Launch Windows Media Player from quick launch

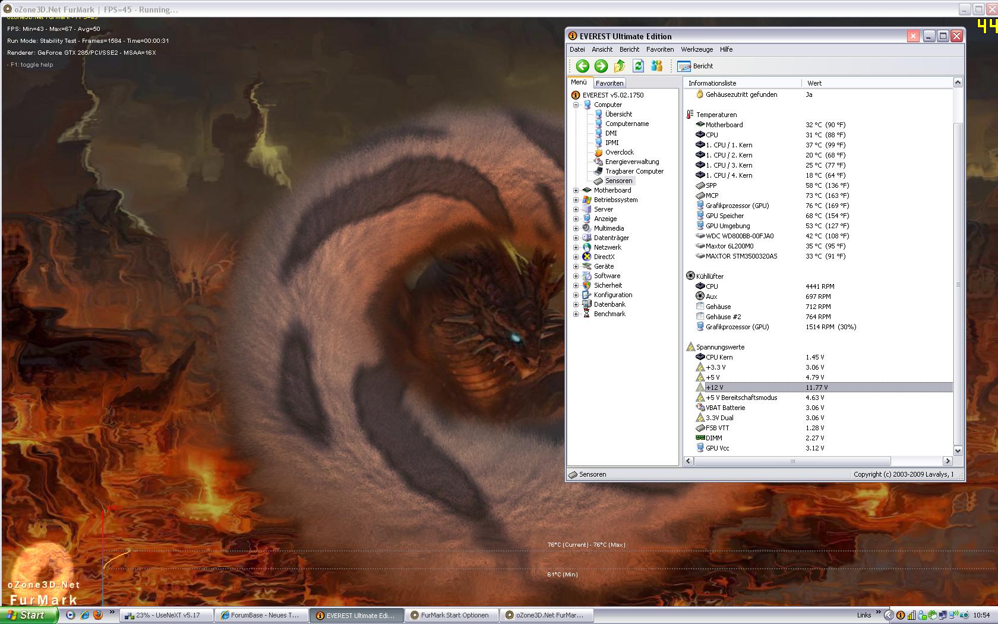(x=71, y=615)
